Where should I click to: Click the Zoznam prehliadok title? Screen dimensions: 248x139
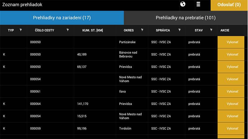[x=22, y=5]
